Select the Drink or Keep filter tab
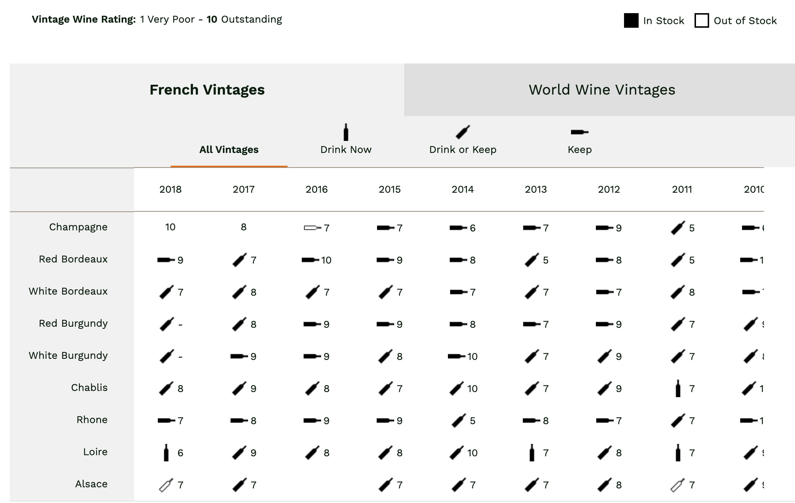The width and height of the screenshot is (795, 503). tap(463, 149)
